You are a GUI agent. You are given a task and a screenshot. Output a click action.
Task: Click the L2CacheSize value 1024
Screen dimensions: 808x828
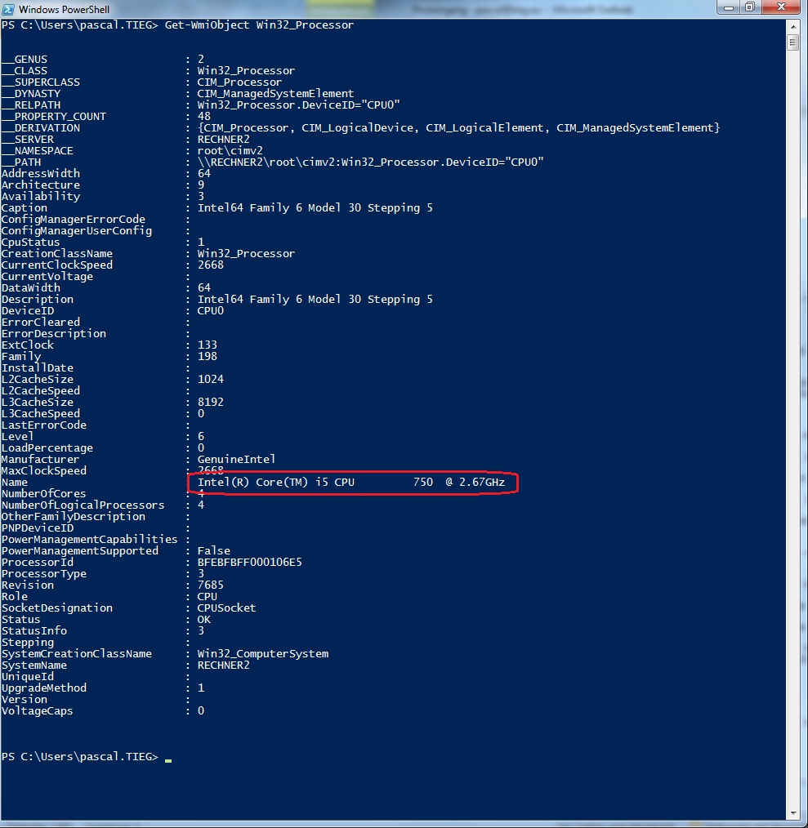[x=210, y=380]
